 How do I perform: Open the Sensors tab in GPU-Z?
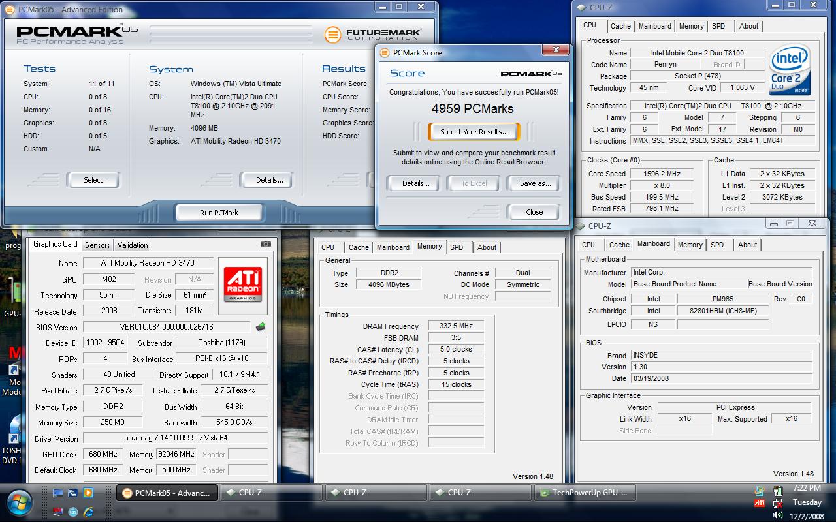(x=97, y=245)
